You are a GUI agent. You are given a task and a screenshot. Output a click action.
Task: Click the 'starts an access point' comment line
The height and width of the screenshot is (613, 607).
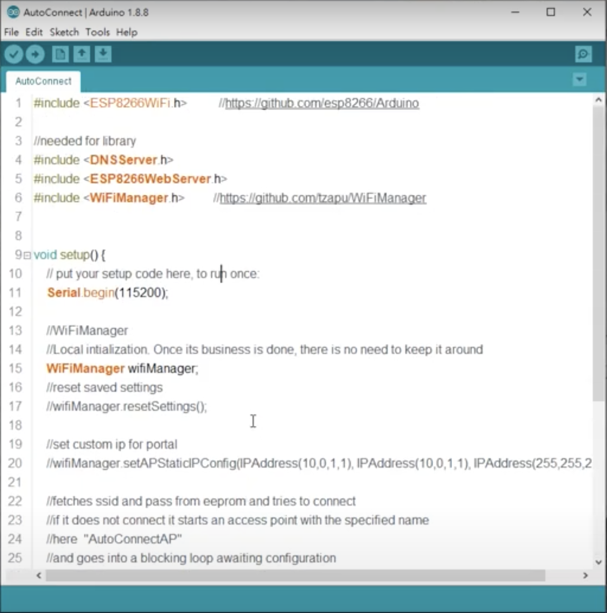pos(238,520)
